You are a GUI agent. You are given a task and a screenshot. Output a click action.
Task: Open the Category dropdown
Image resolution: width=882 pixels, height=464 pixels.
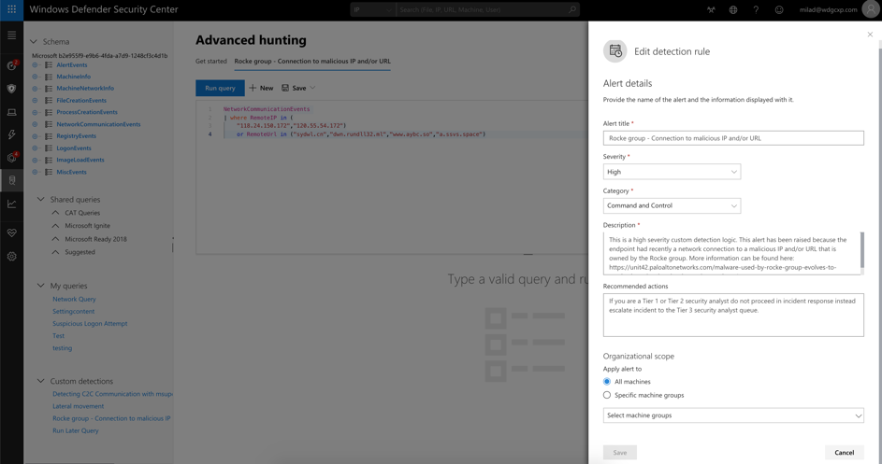[672, 205]
